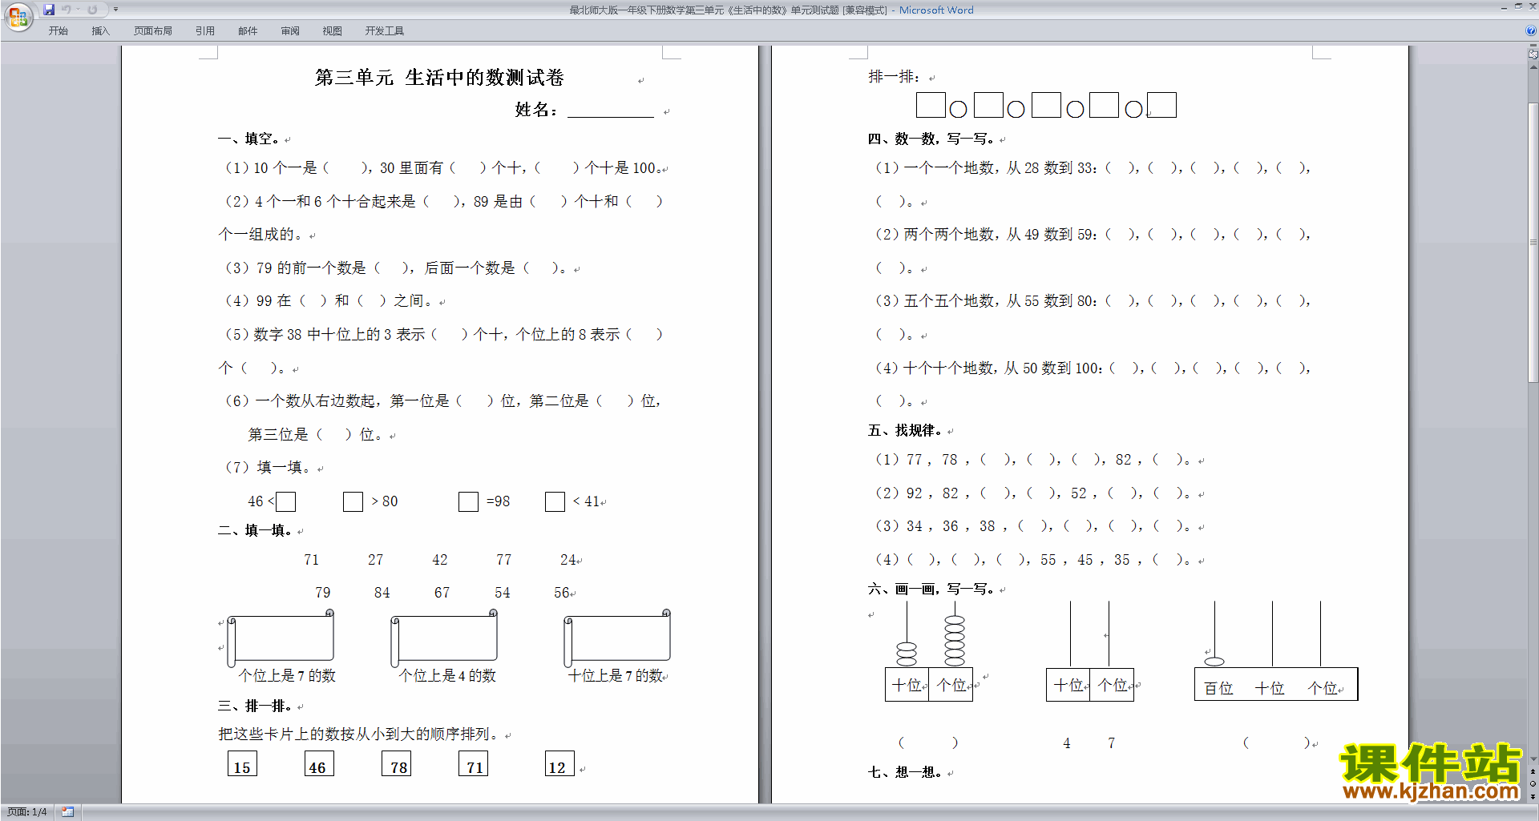This screenshot has width=1539, height=821.
Task: Click the empty box before < 41
Action: (555, 502)
